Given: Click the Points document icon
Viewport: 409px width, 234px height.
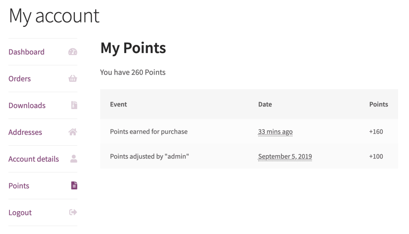Looking at the screenshot, I should (x=74, y=186).
